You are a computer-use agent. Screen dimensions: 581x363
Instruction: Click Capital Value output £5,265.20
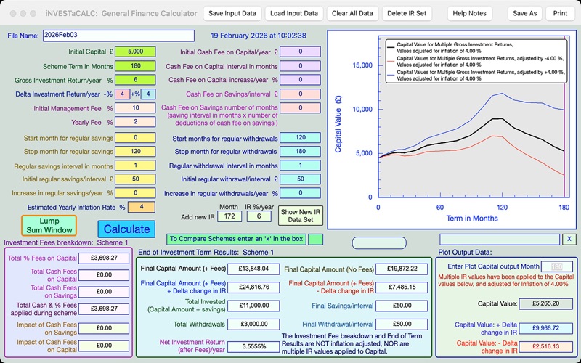click(545, 303)
